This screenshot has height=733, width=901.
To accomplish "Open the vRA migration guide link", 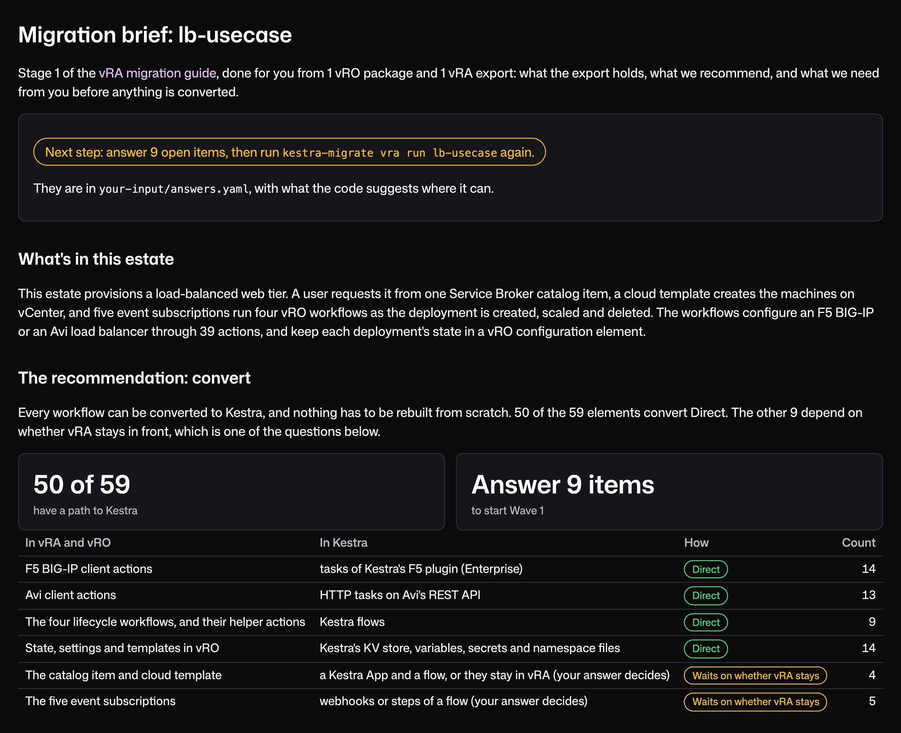I will [158, 73].
